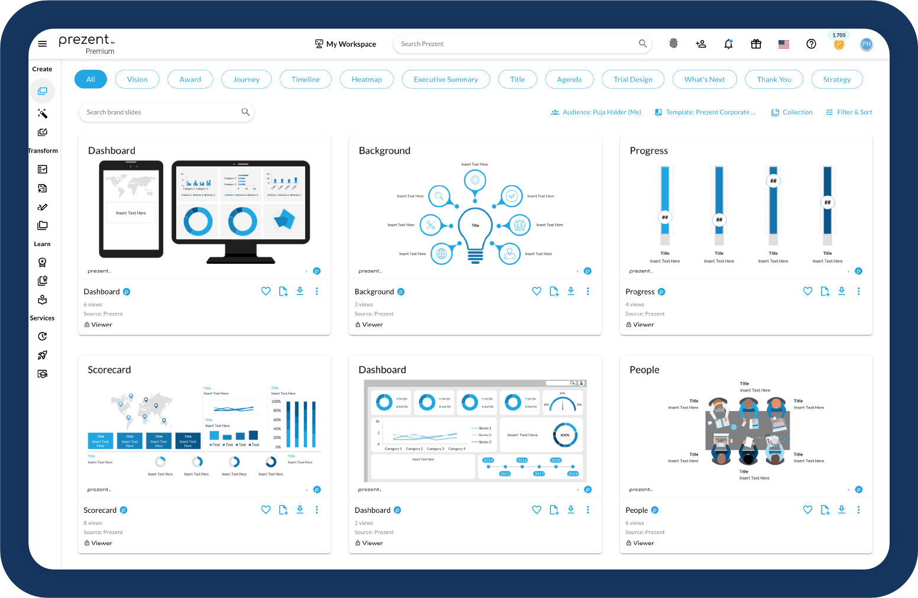This screenshot has width=918, height=598.
Task: Favorite the Progress slide
Action: tap(807, 291)
